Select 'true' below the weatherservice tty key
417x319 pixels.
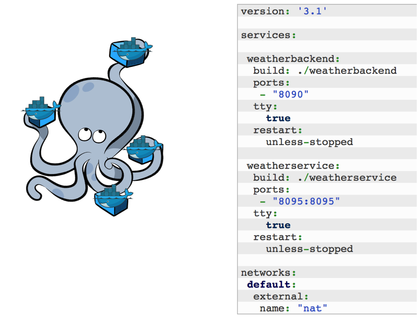tap(278, 225)
